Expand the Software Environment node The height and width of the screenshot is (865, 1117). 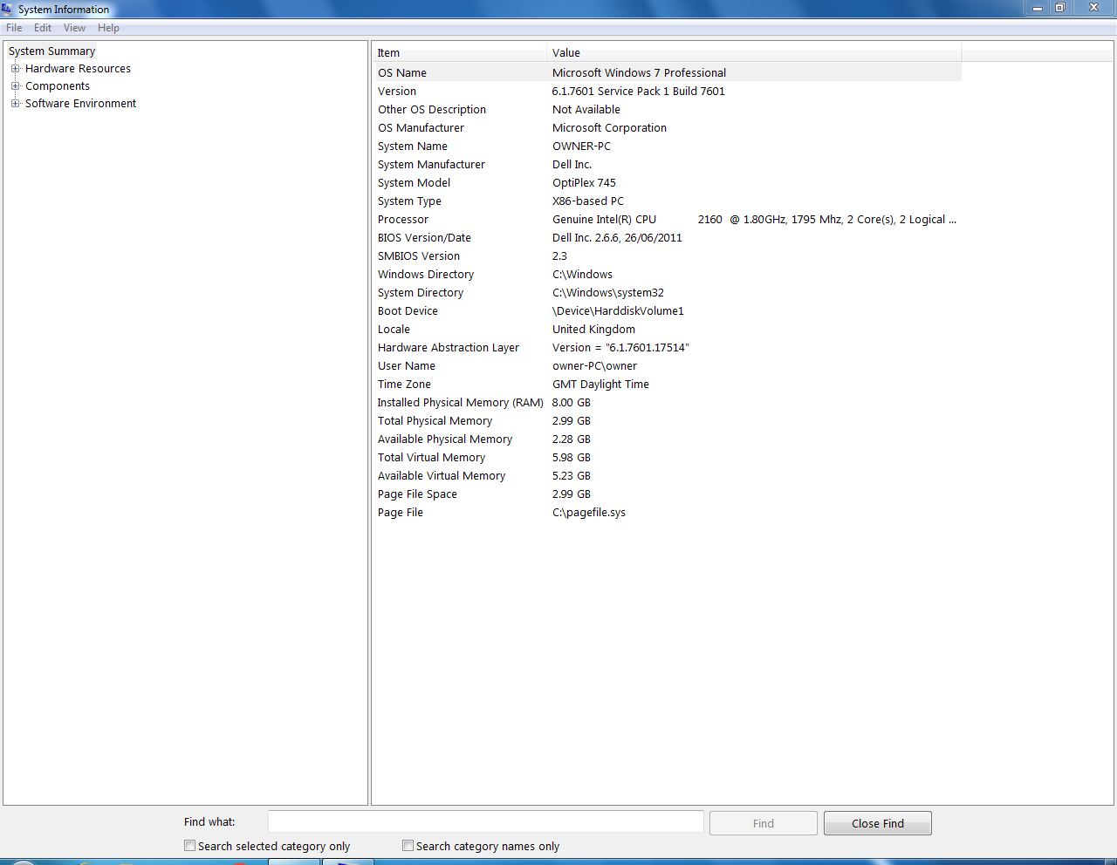[x=15, y=104]
